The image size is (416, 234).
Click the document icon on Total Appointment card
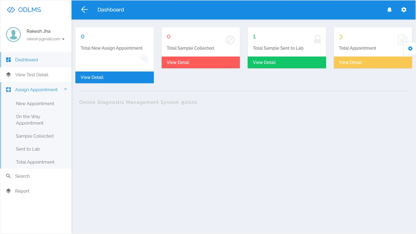(402, 40)
